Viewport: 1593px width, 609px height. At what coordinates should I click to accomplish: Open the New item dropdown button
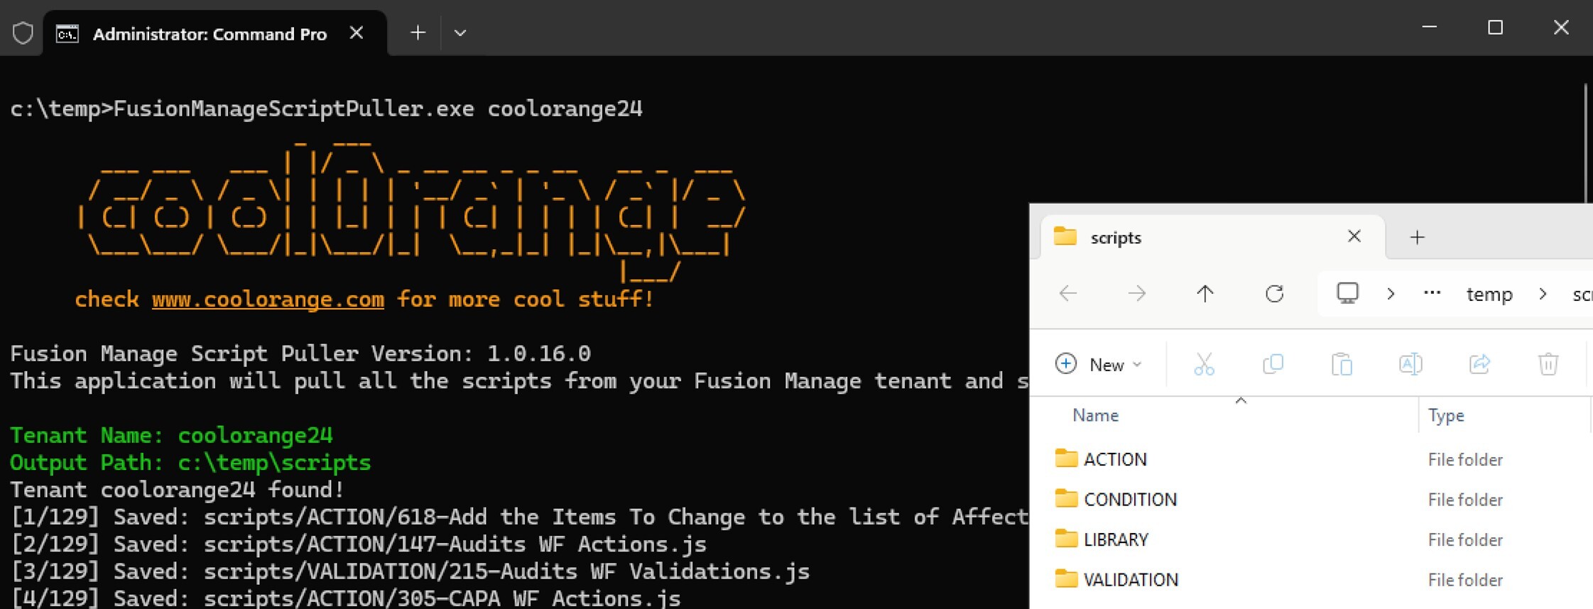point(1099,364)
